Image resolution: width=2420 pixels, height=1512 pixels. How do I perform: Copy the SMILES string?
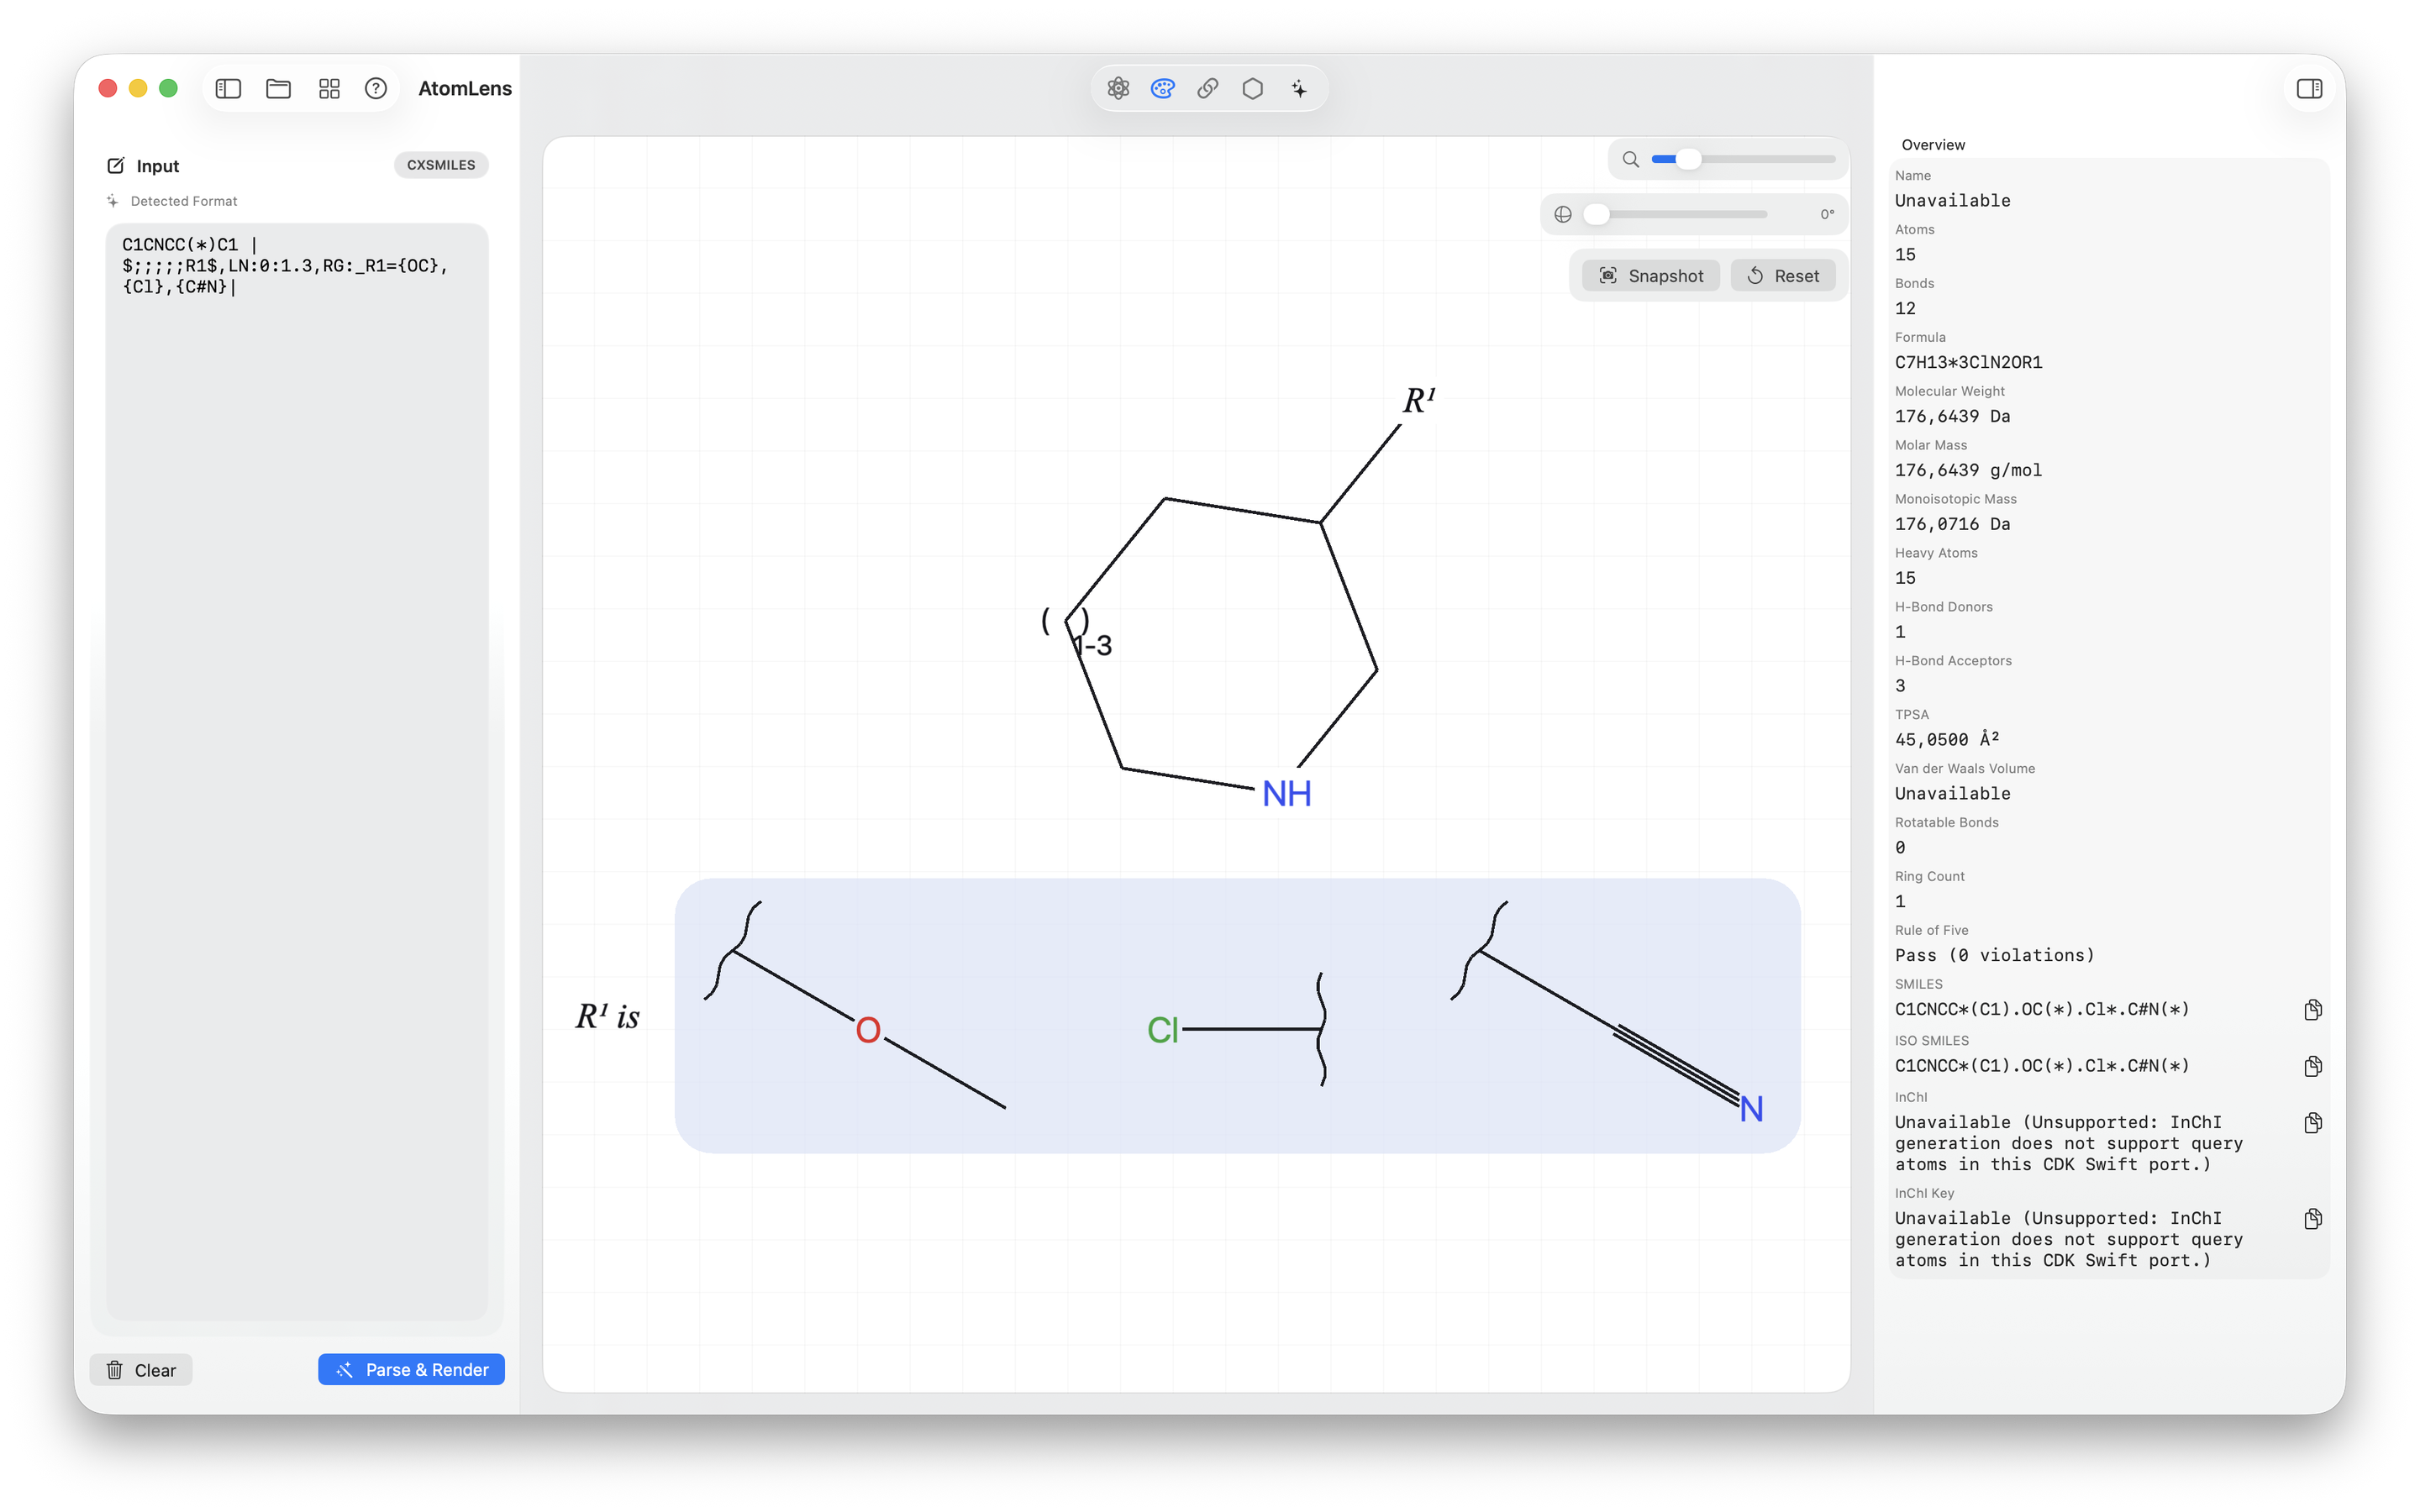click(2312, 1009)
